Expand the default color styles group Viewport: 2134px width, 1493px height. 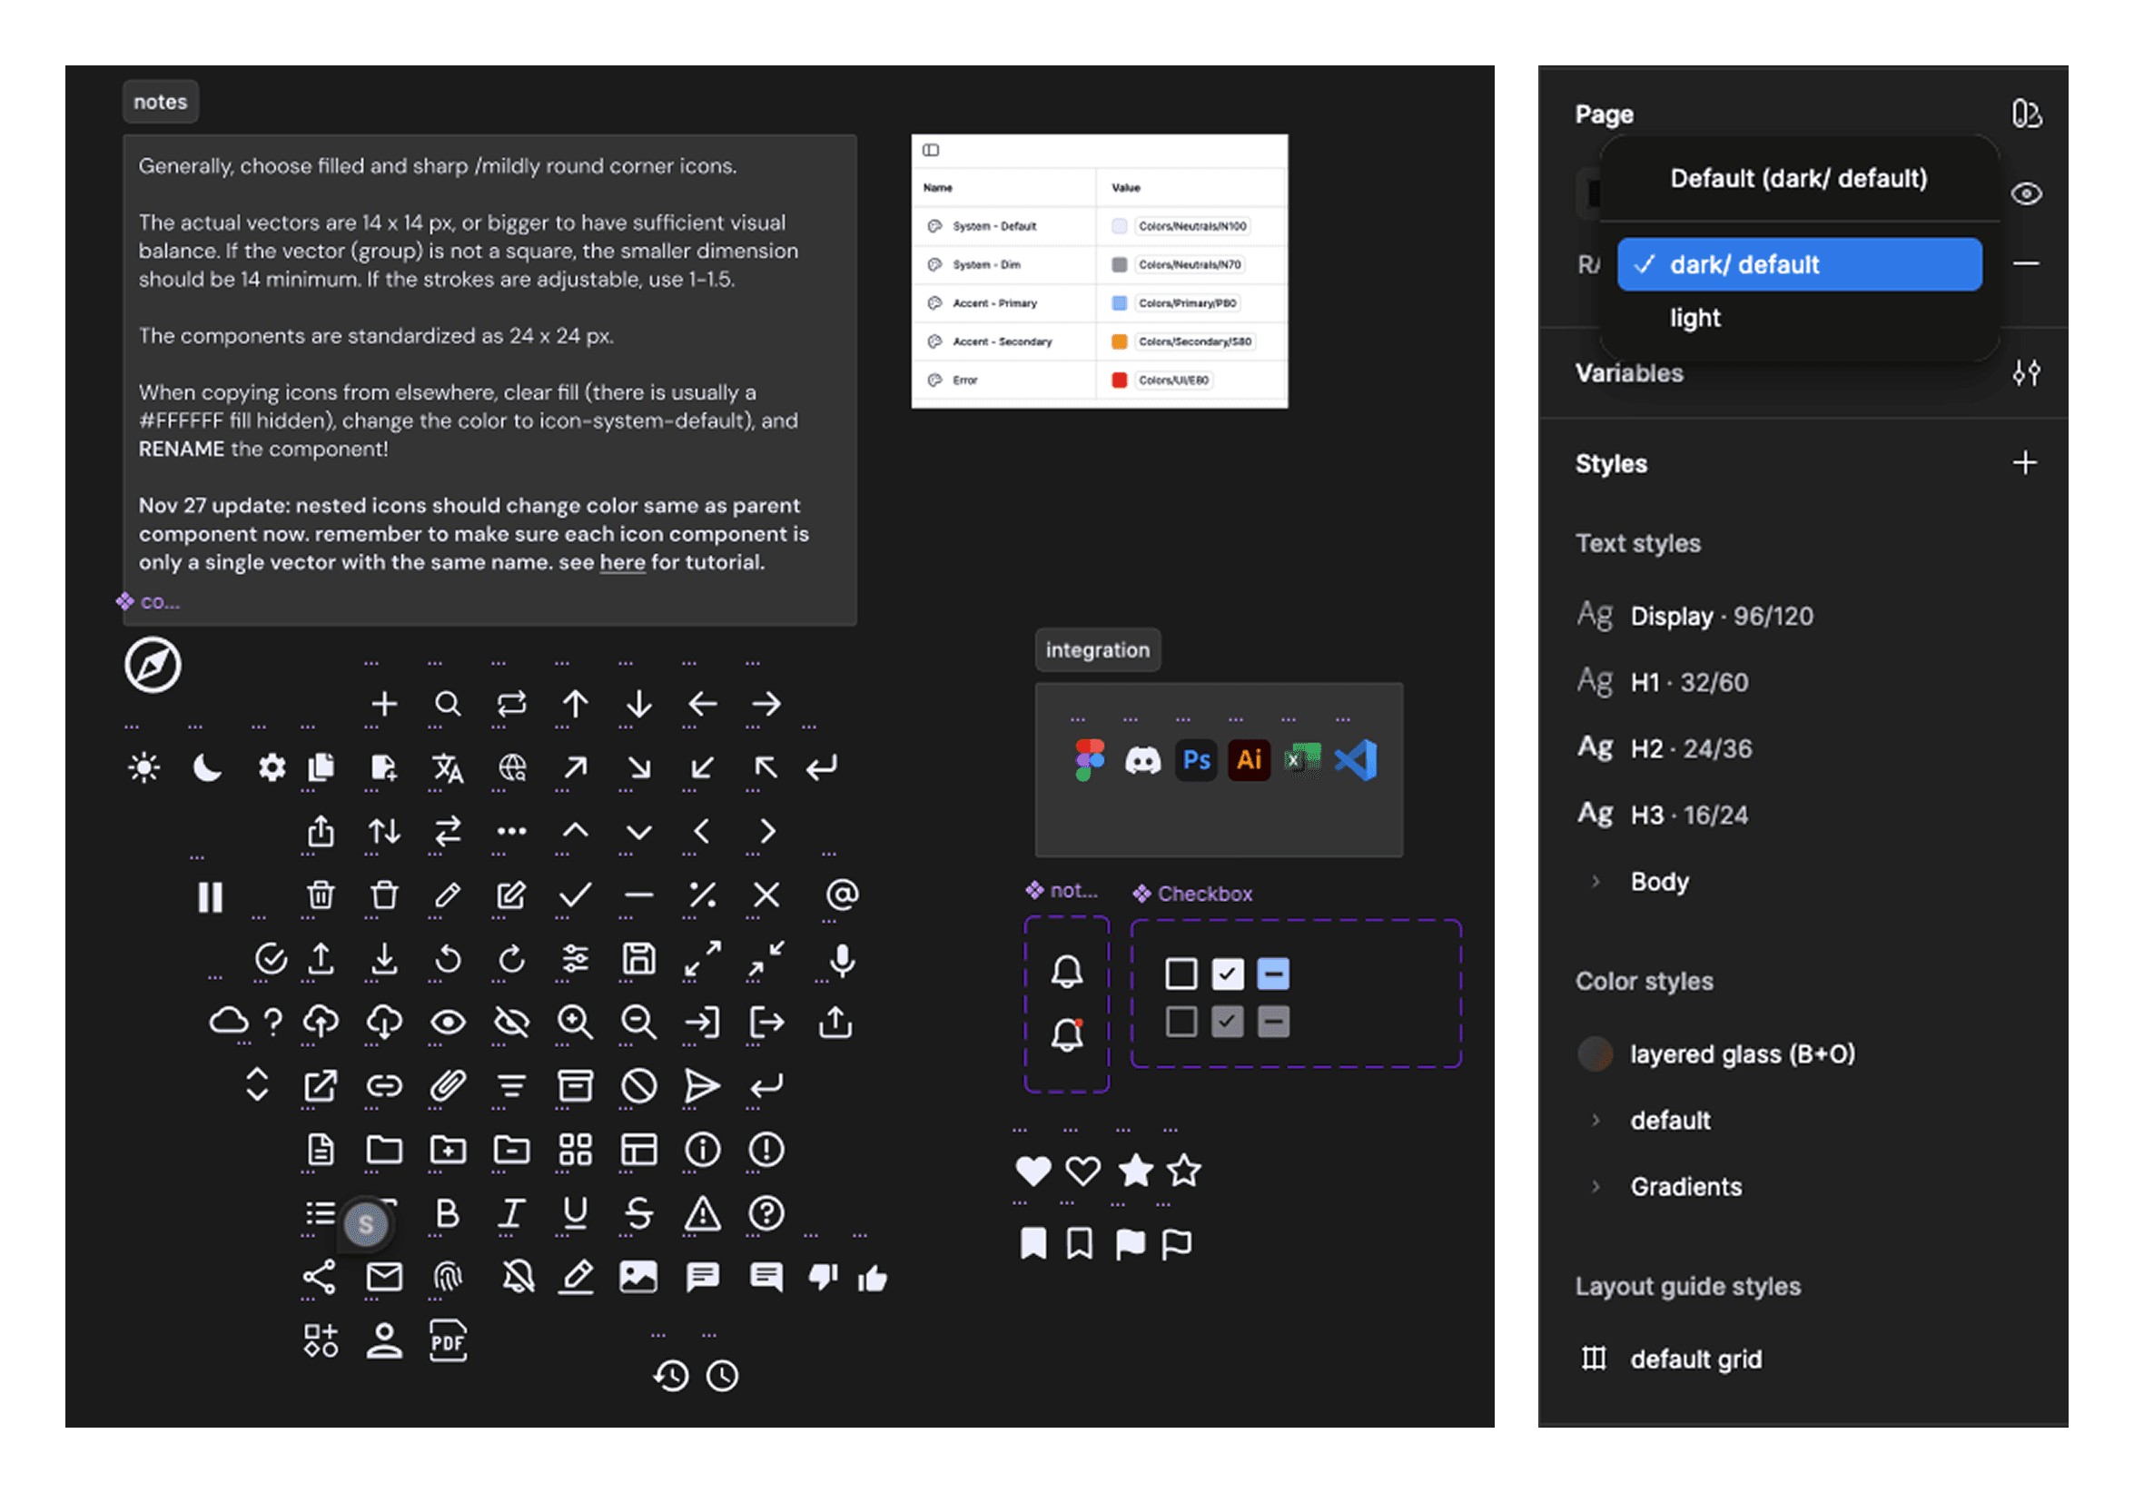tap(1596, 1121)
